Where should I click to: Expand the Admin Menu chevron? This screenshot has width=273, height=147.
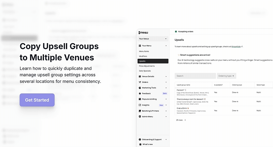(x=166, y=117)
